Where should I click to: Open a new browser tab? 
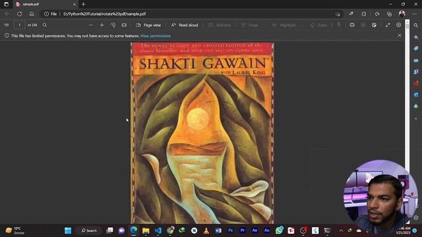pos(84,5)
